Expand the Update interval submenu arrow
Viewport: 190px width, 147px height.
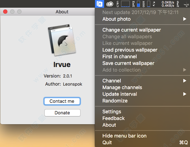click(185, 94)
